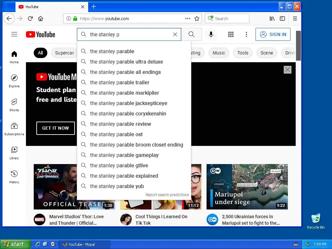
Task: Open Thor Love and Thunder video title
Action: click(77, 220)
